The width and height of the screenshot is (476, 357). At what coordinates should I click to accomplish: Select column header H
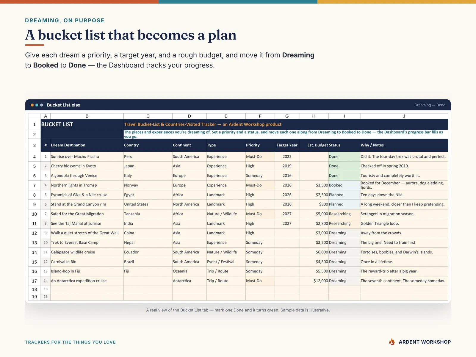(314, 116)
